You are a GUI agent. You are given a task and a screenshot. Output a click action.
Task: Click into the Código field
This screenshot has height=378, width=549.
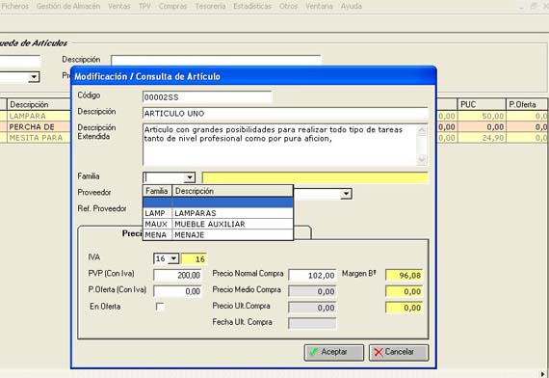pyautogui.click(x=207, y=97)
